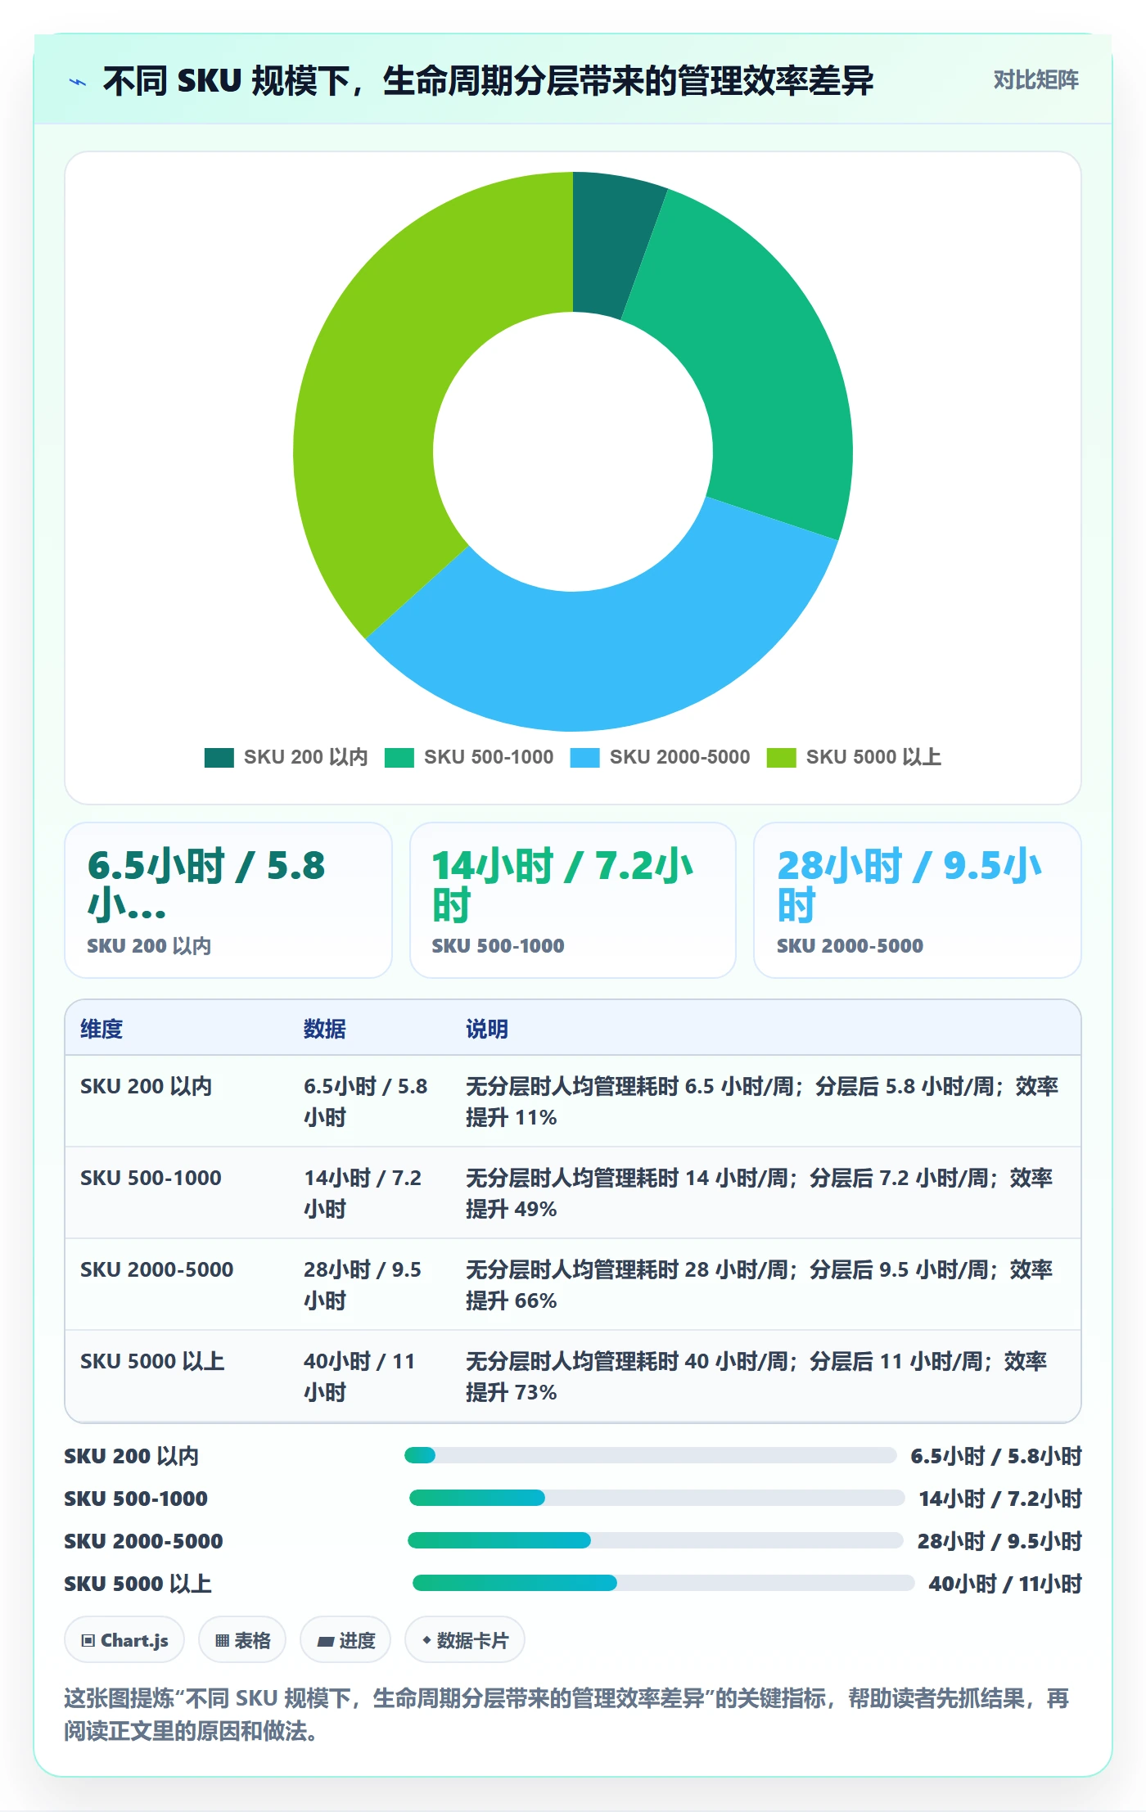The image size is (1146, 1812).
Task: Click the SKU 500-1000 table row label
Action: point(151,1178)
